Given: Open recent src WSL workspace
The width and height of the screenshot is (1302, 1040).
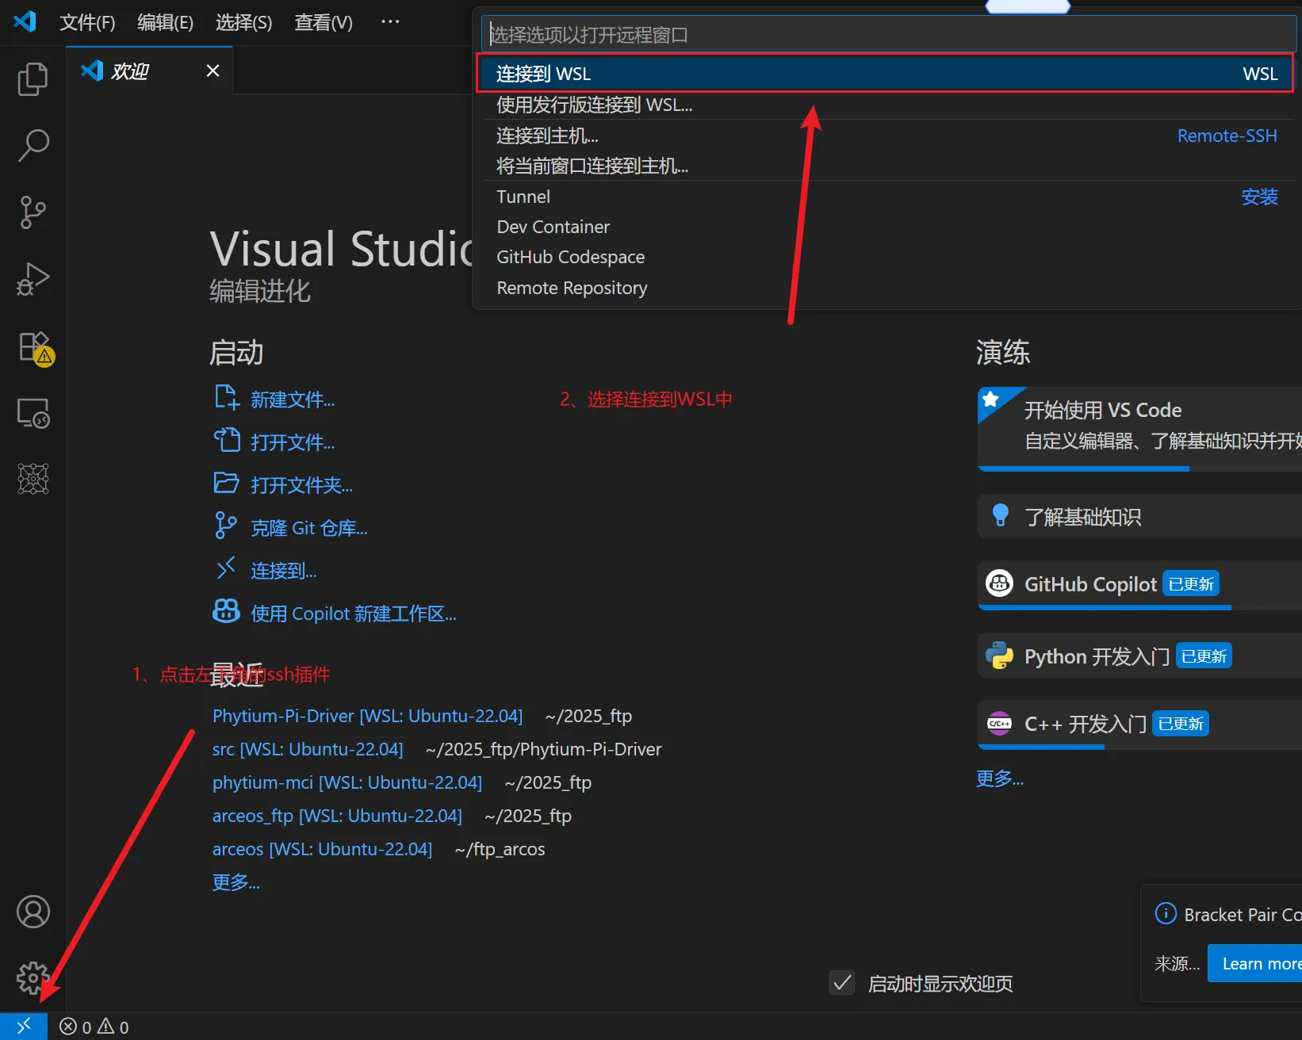Looking at the screenshot, I should tap(308, 749).
